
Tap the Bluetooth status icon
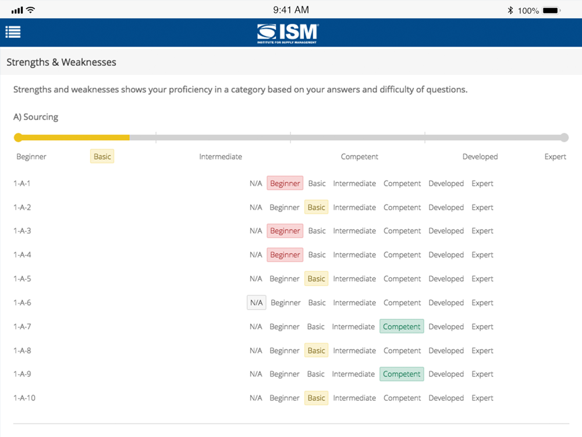510,10
